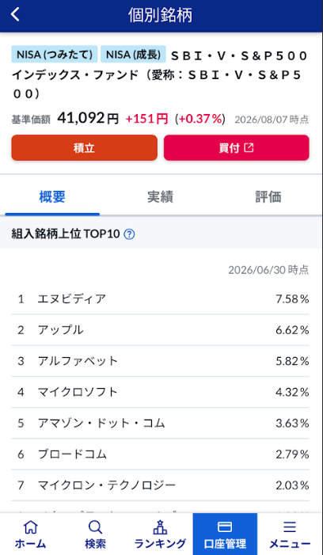Click external link icon on 買付

[x=249, y=147]
